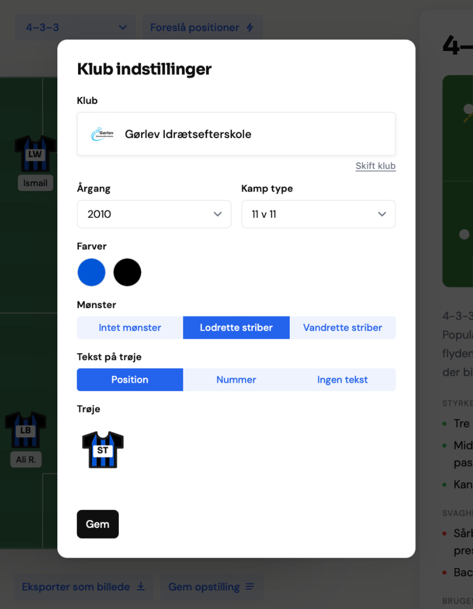
Task: Click the Skift klub link
Action: pyautogui.click(x=376, y=166)
